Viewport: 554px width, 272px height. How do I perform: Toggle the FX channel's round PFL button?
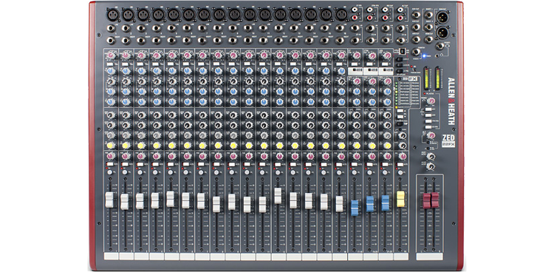tap(401, 172)
